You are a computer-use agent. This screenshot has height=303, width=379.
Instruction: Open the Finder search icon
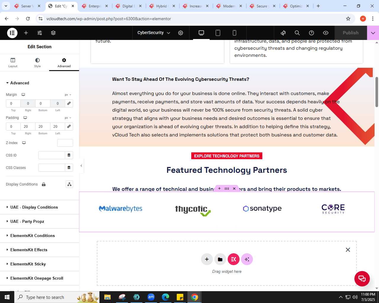[x=297, y=33]
